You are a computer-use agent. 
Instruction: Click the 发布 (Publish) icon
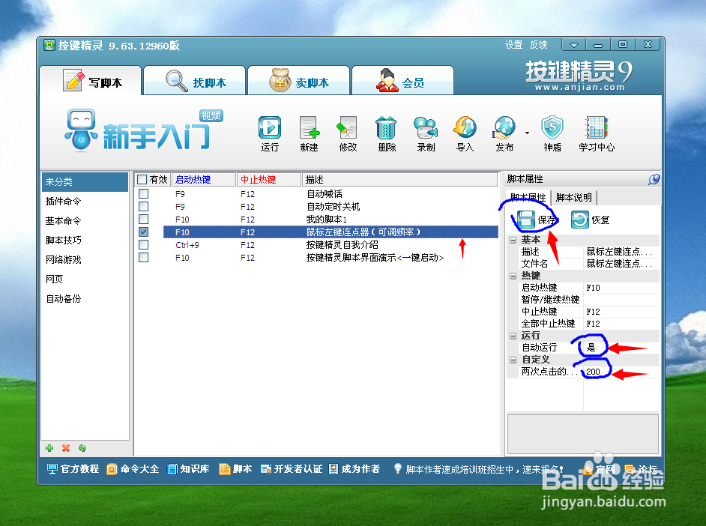click(504, 133)
